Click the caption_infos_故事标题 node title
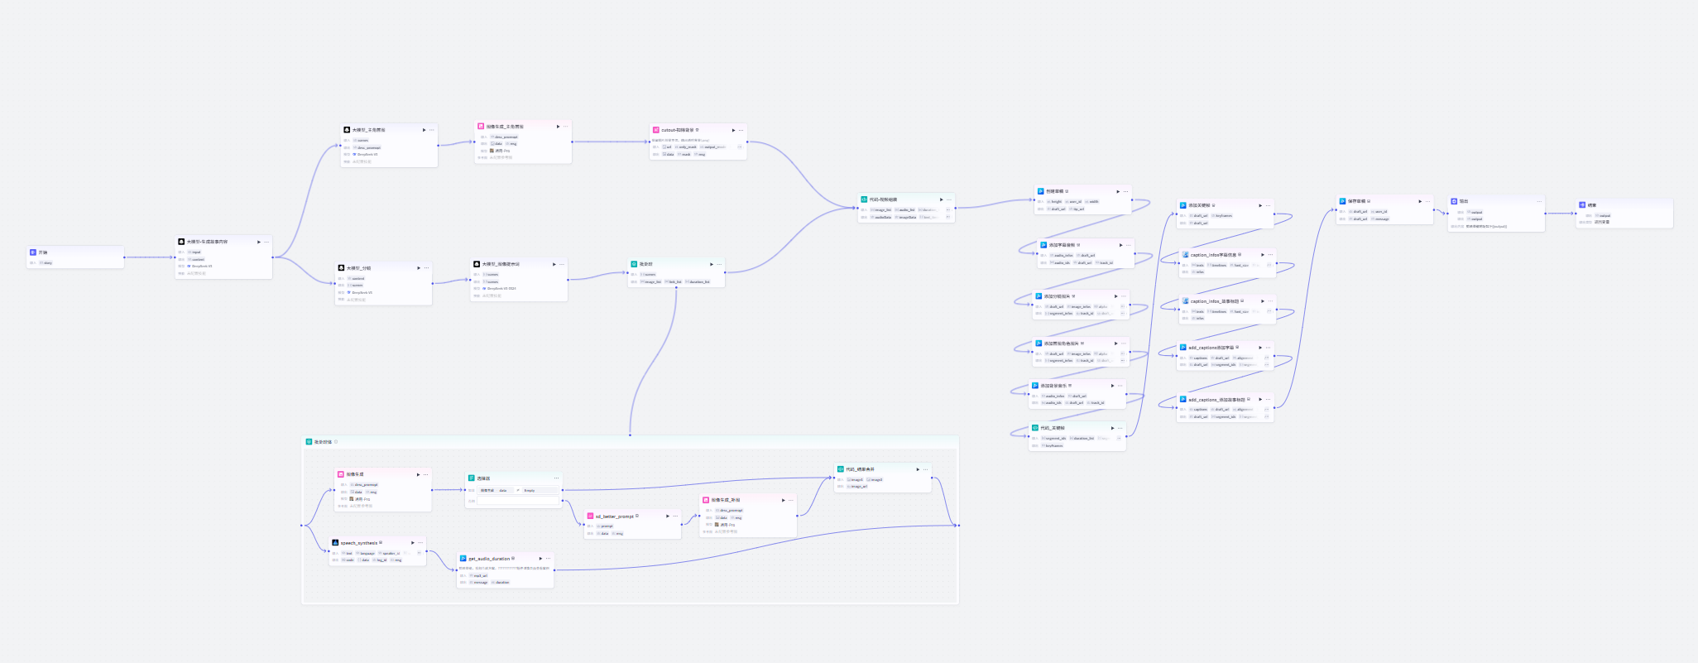Viewport: 1698px width, 663px height. 1215,301
